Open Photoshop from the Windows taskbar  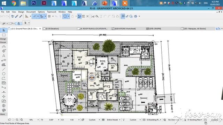pyautogui.click(x=34, y=3)
